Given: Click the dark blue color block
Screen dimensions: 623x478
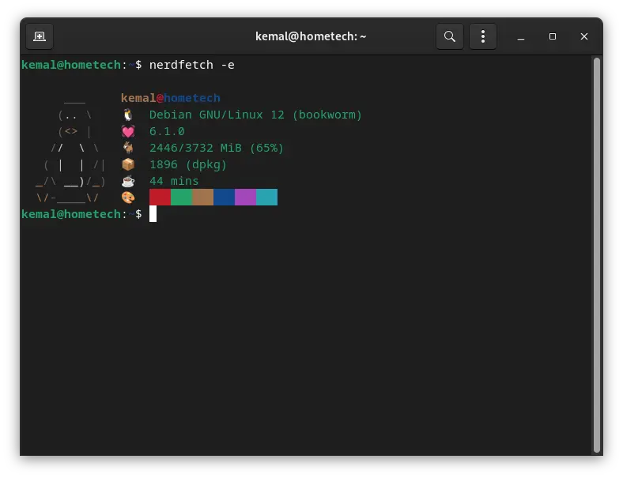Looking at the screenshot, I should pyautogui.click(x=224, y=198).
